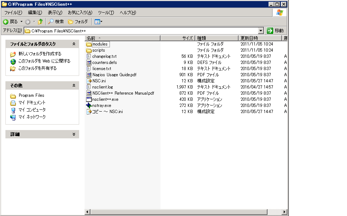Open the My Computer (マイ コンピュータ) link
The width and height of the screenshot is (347, 216).
click(x=32, y=110)
